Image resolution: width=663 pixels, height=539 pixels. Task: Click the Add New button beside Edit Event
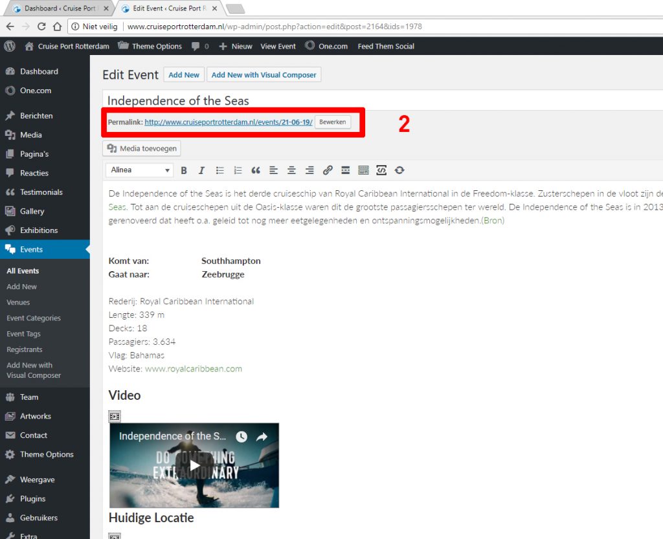coord(184,75)
